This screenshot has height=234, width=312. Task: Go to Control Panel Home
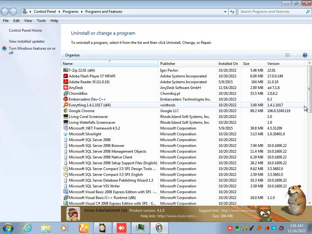point(25,30)
